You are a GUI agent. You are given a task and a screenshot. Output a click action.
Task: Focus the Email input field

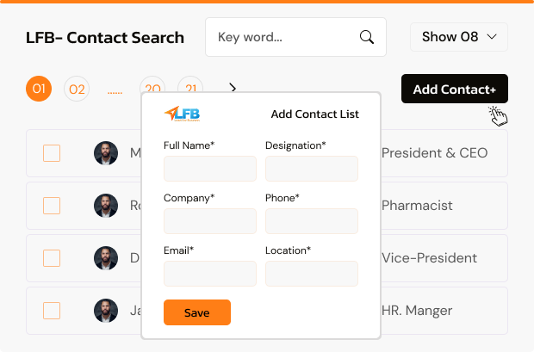[x=210, y=274]
